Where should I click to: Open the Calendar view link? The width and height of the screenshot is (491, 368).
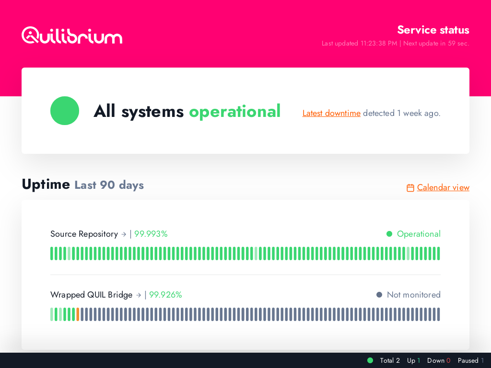[443, 187]
